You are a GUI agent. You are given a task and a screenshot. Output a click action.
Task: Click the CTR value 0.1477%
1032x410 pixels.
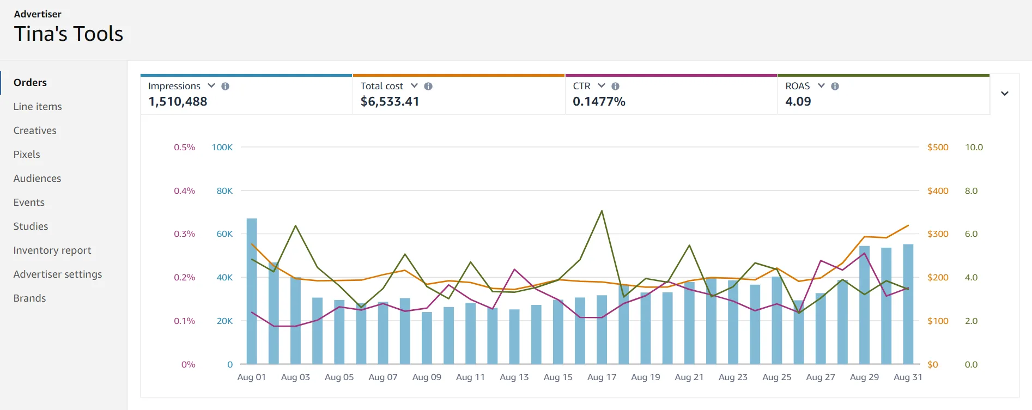coord(599,101)
